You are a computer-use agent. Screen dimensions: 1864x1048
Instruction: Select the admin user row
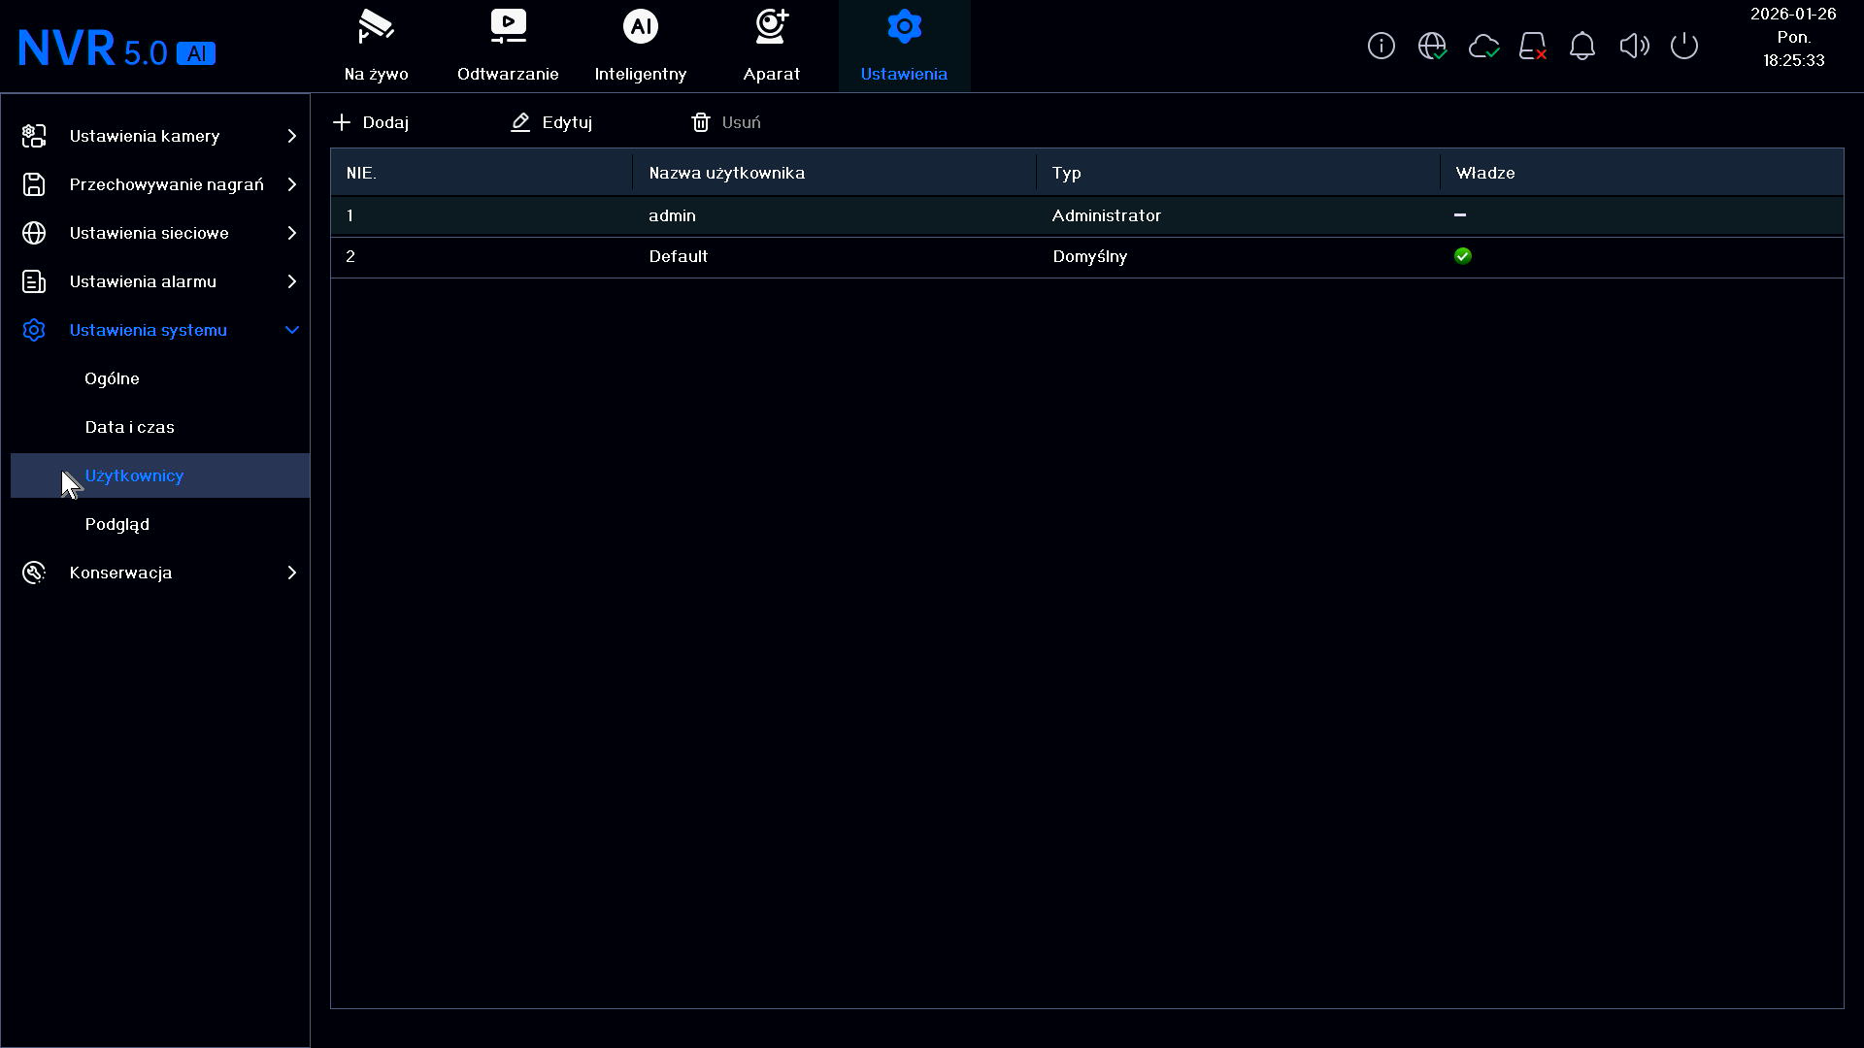pos(1086,215)
